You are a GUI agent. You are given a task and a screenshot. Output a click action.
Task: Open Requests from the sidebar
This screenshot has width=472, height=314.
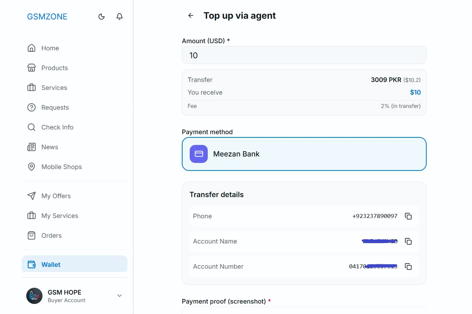pyautogui.click(x=55, y=108)
